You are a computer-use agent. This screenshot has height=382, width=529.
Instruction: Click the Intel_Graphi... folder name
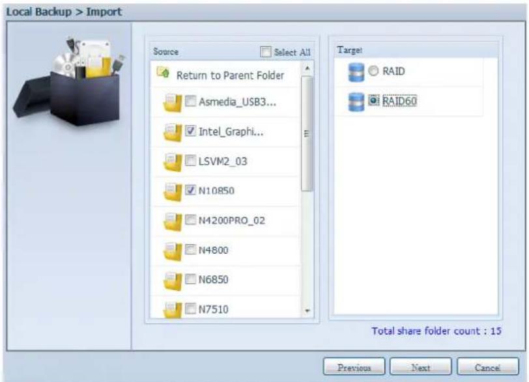[x=231, y=131]
